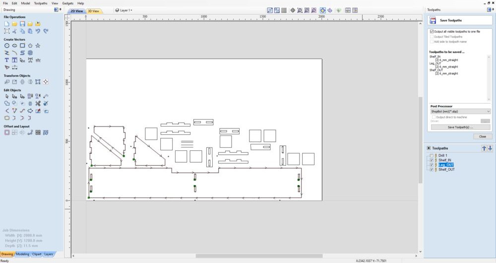Toggle the grid display toolbar icon
Image resolution: width=496 pixels, height=263 pixels.
[284, 10]
